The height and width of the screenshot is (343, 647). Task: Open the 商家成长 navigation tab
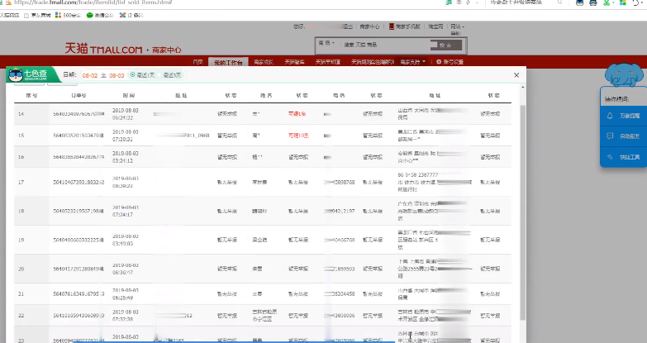point(264,62)
